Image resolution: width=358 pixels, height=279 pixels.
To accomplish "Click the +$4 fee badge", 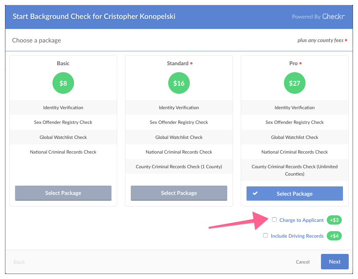I will point(334,236).
